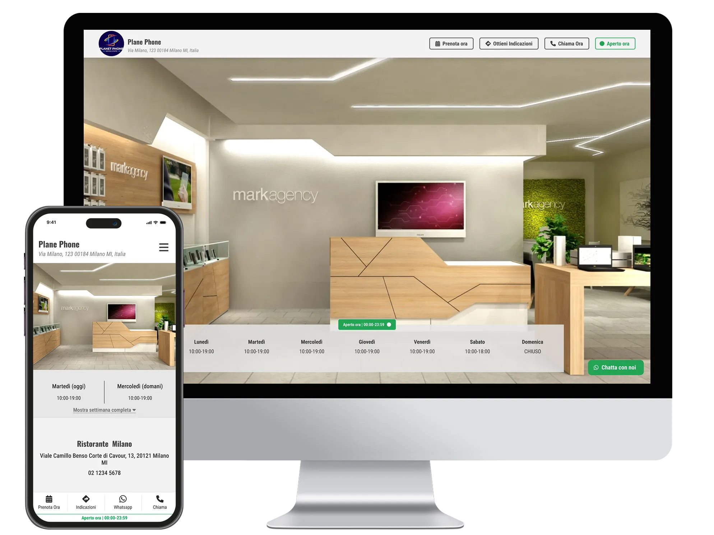Click the Planet Phone logo thumbnail
This screenshot has height=535, width=714.
110,44
